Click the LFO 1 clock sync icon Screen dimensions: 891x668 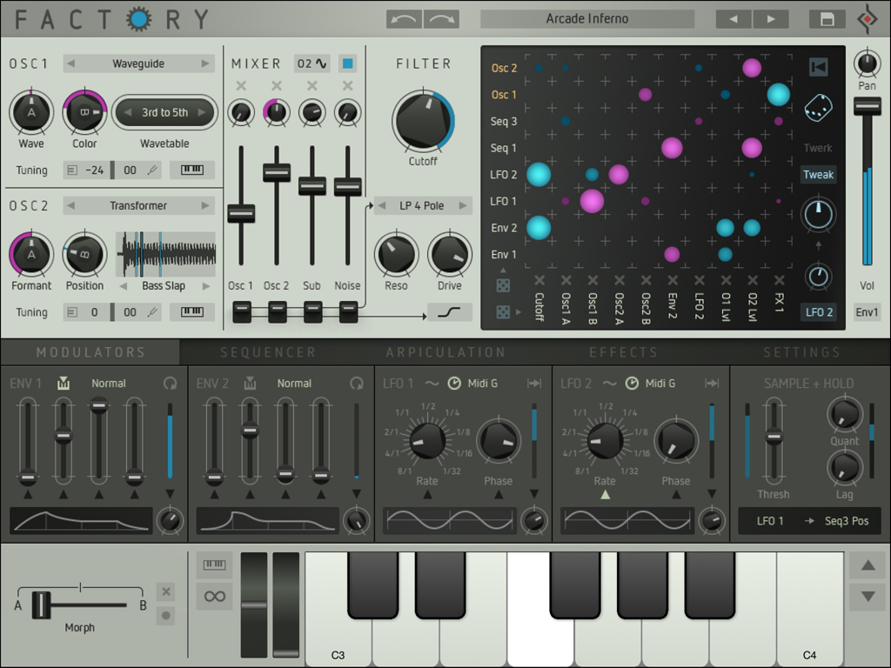[454, 384]
